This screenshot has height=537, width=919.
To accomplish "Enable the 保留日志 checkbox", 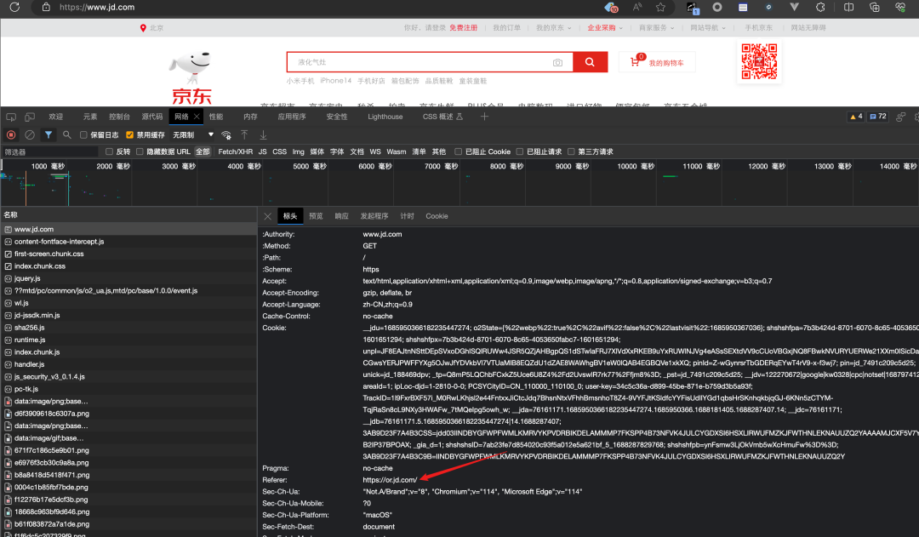I will (x=83, y=134).
